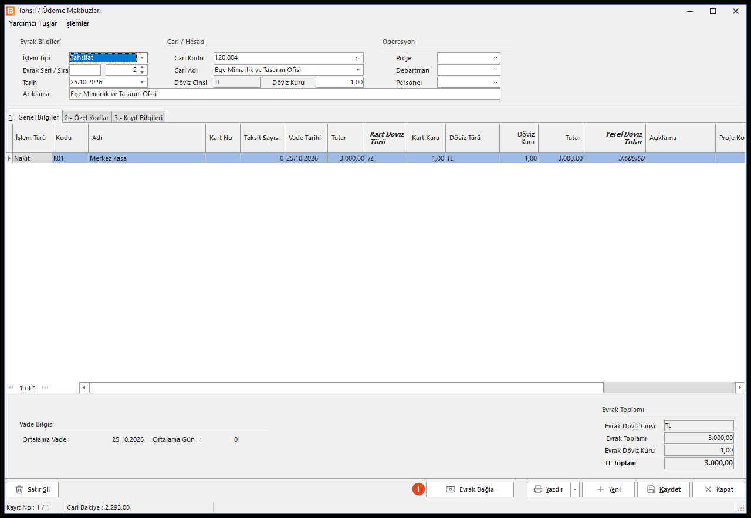Open the Yazdır dropdown arrow
Screen dimensions: 751x518
click(575, 489)
